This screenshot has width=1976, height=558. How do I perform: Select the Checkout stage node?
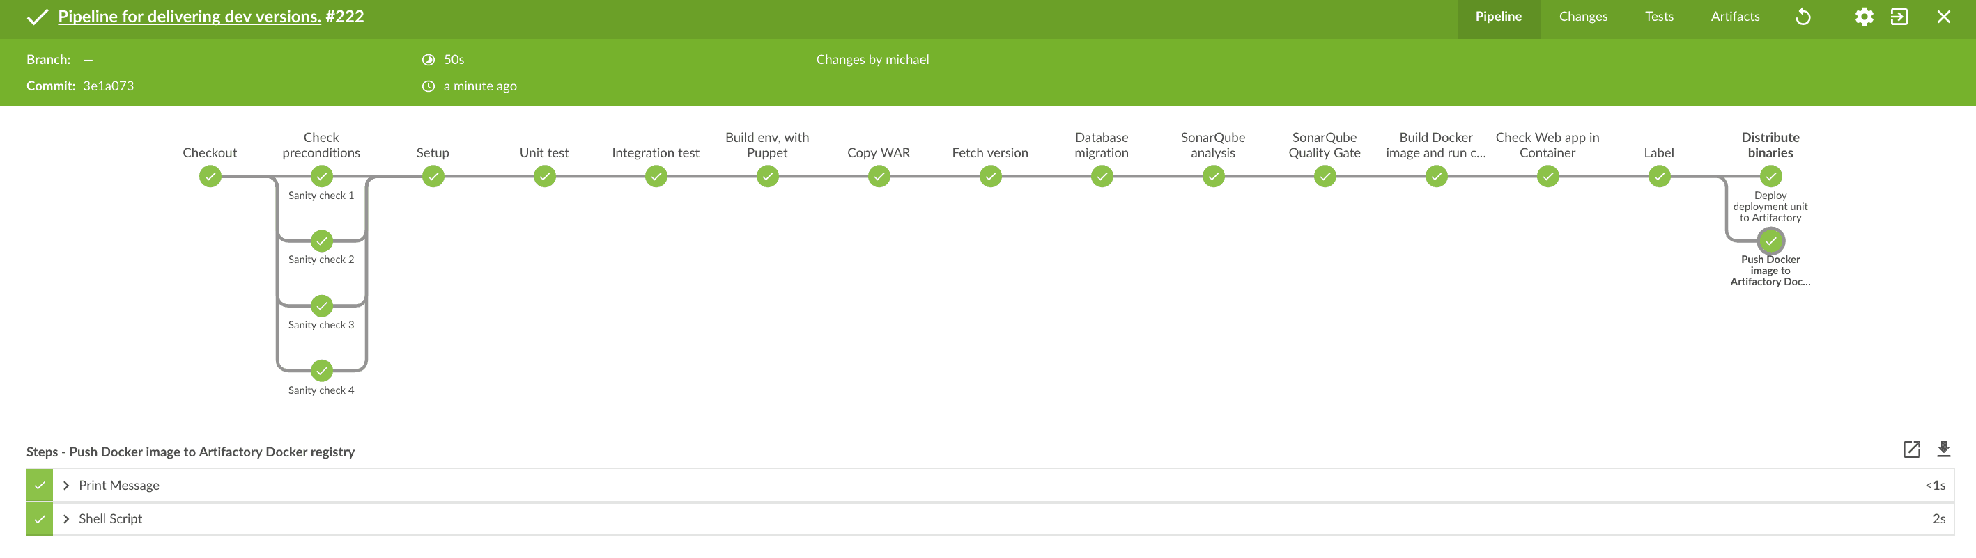pyautogui.click(x=210, y=177)
